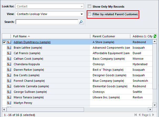This screenshot has height=117, width=159.
Task: Click the Renton city cell
Action: 138,97
